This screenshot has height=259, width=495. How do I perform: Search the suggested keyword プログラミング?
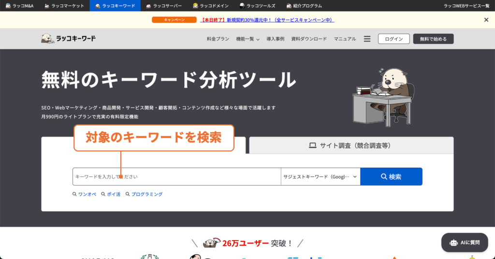point(147,194)
